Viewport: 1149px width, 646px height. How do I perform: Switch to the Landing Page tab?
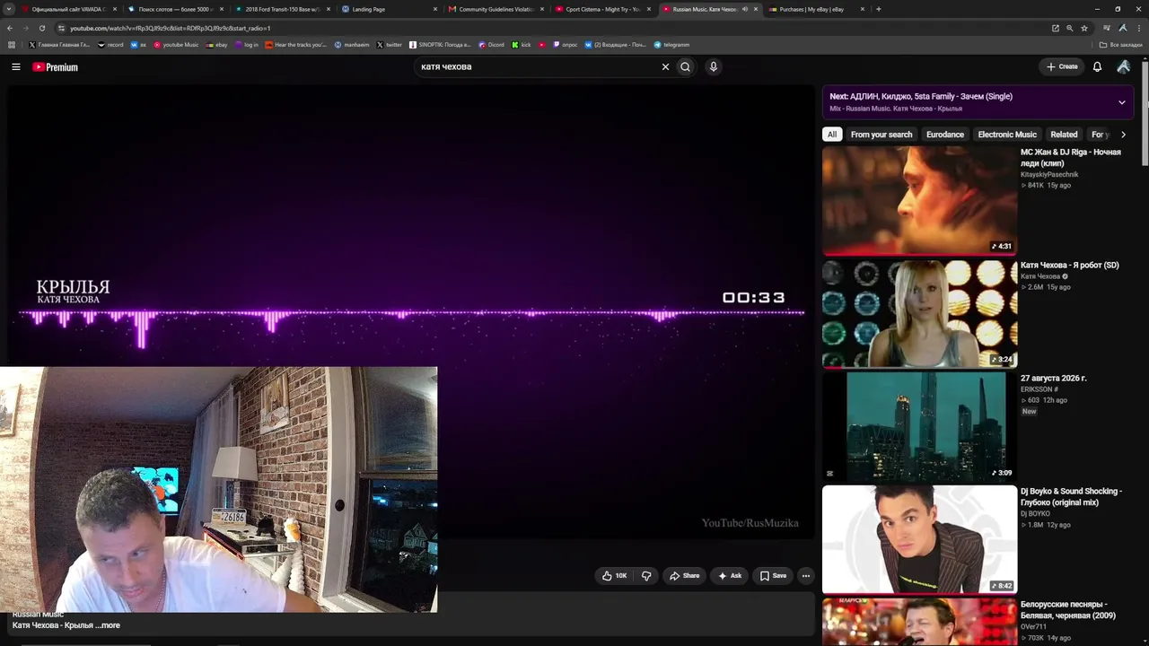(390, 9)
